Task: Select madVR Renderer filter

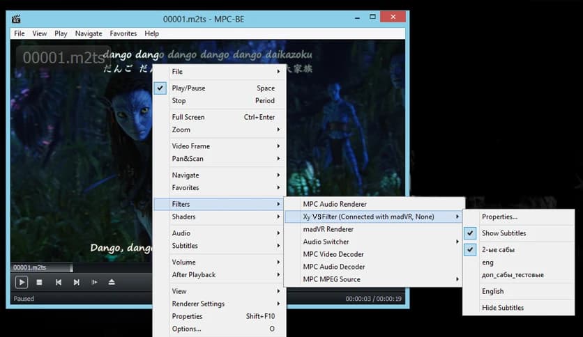Action: [x=374, y=229]
